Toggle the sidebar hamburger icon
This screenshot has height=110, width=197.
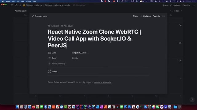pos(12,5)
